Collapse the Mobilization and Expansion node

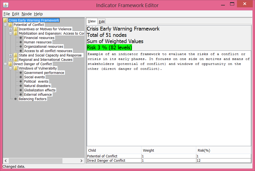tap(11, 34)
